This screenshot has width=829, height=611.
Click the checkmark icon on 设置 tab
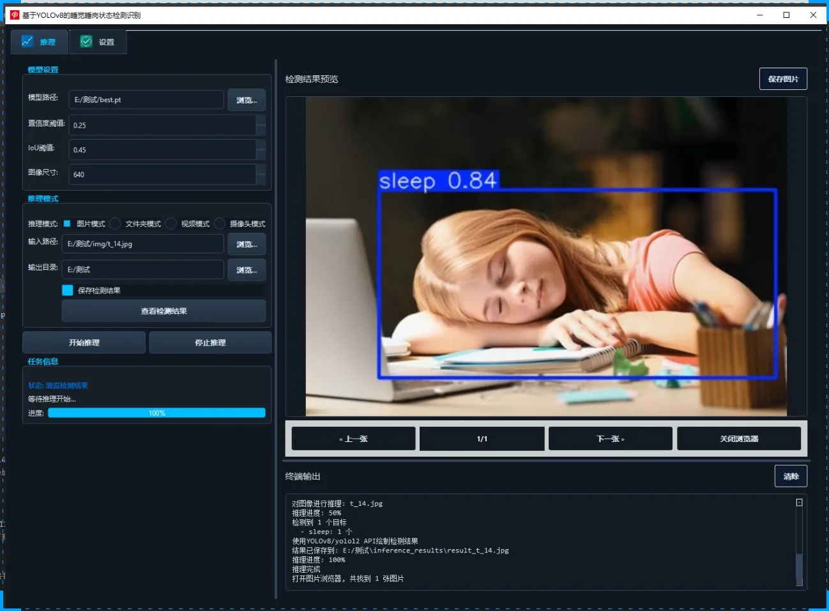coord(86,41)
